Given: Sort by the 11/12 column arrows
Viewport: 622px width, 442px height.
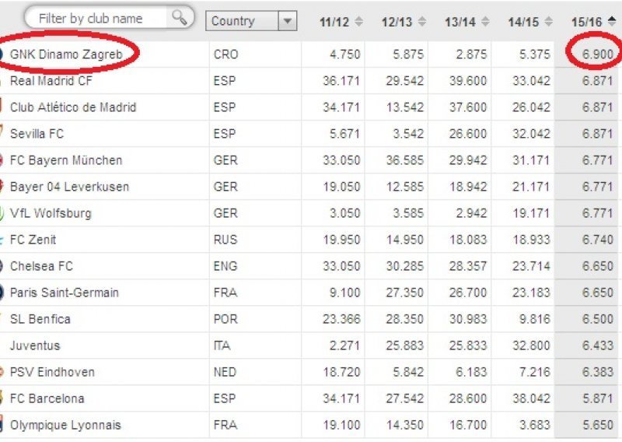Looking at the screenshot, I should click(358, 22).
